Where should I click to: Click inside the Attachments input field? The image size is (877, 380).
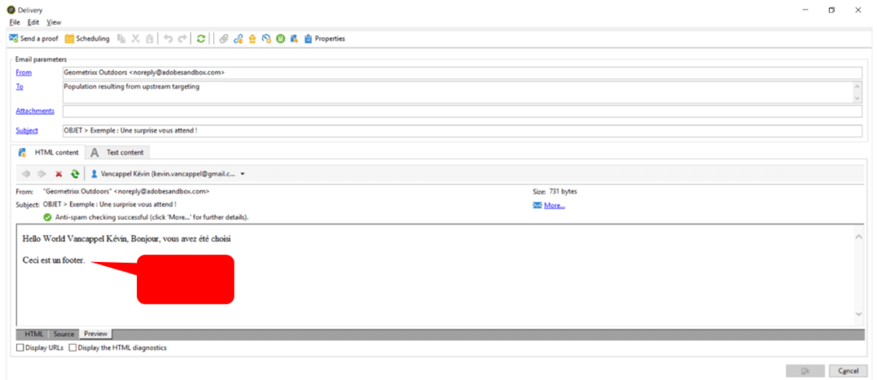[x=461, y=111]
